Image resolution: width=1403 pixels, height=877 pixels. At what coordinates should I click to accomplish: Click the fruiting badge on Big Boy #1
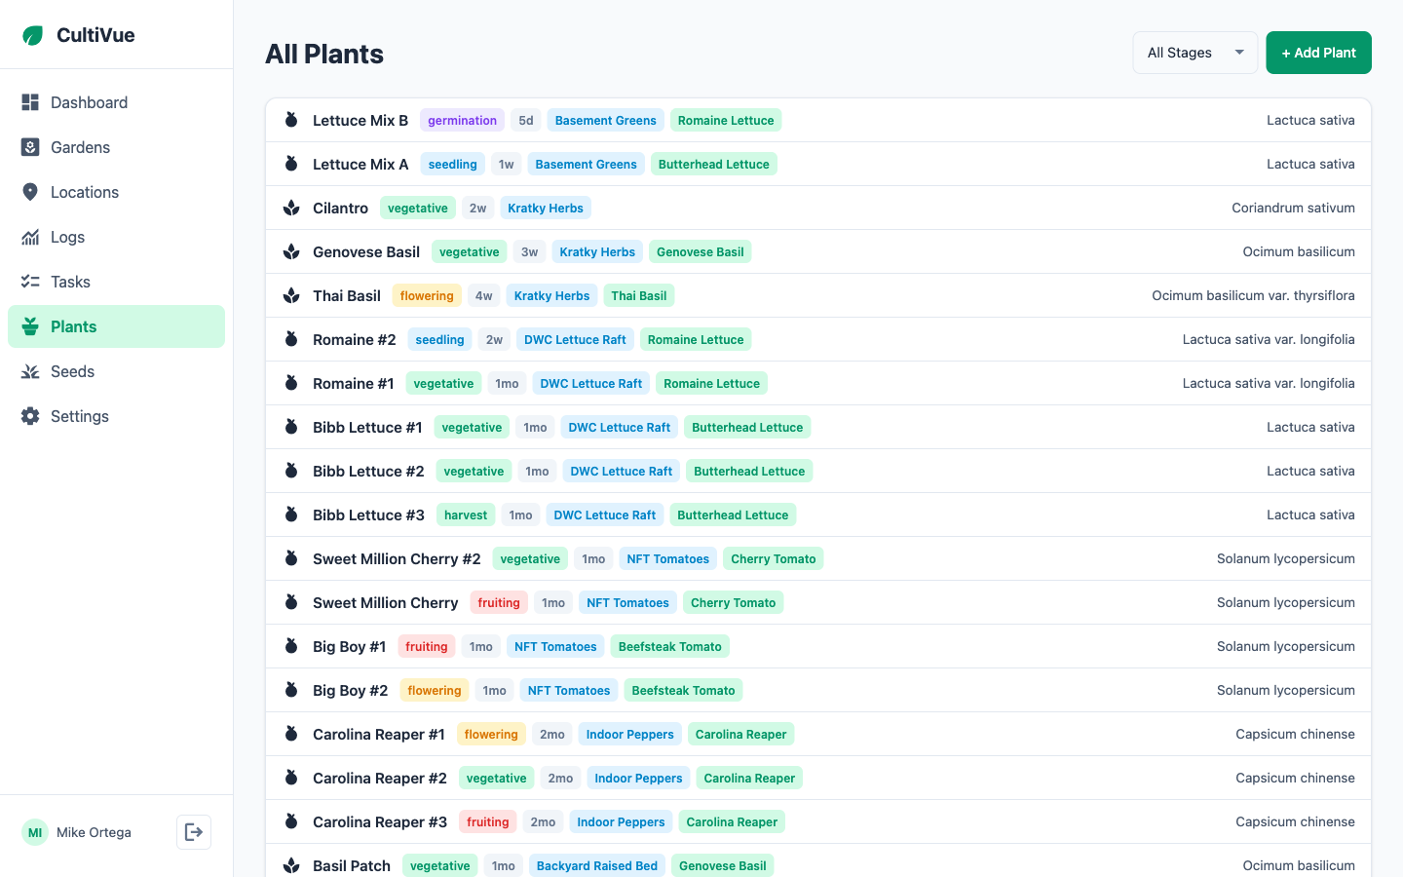tap(426, 646)
